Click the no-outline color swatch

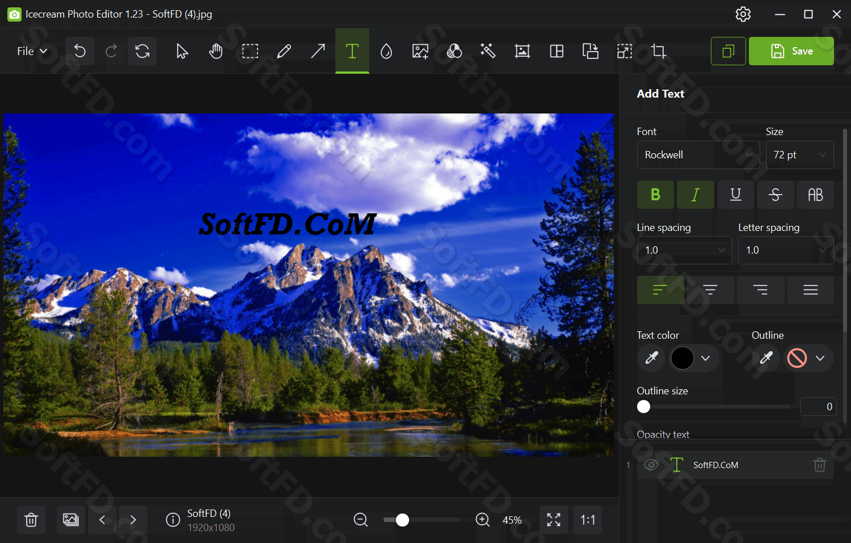point(797,358)
